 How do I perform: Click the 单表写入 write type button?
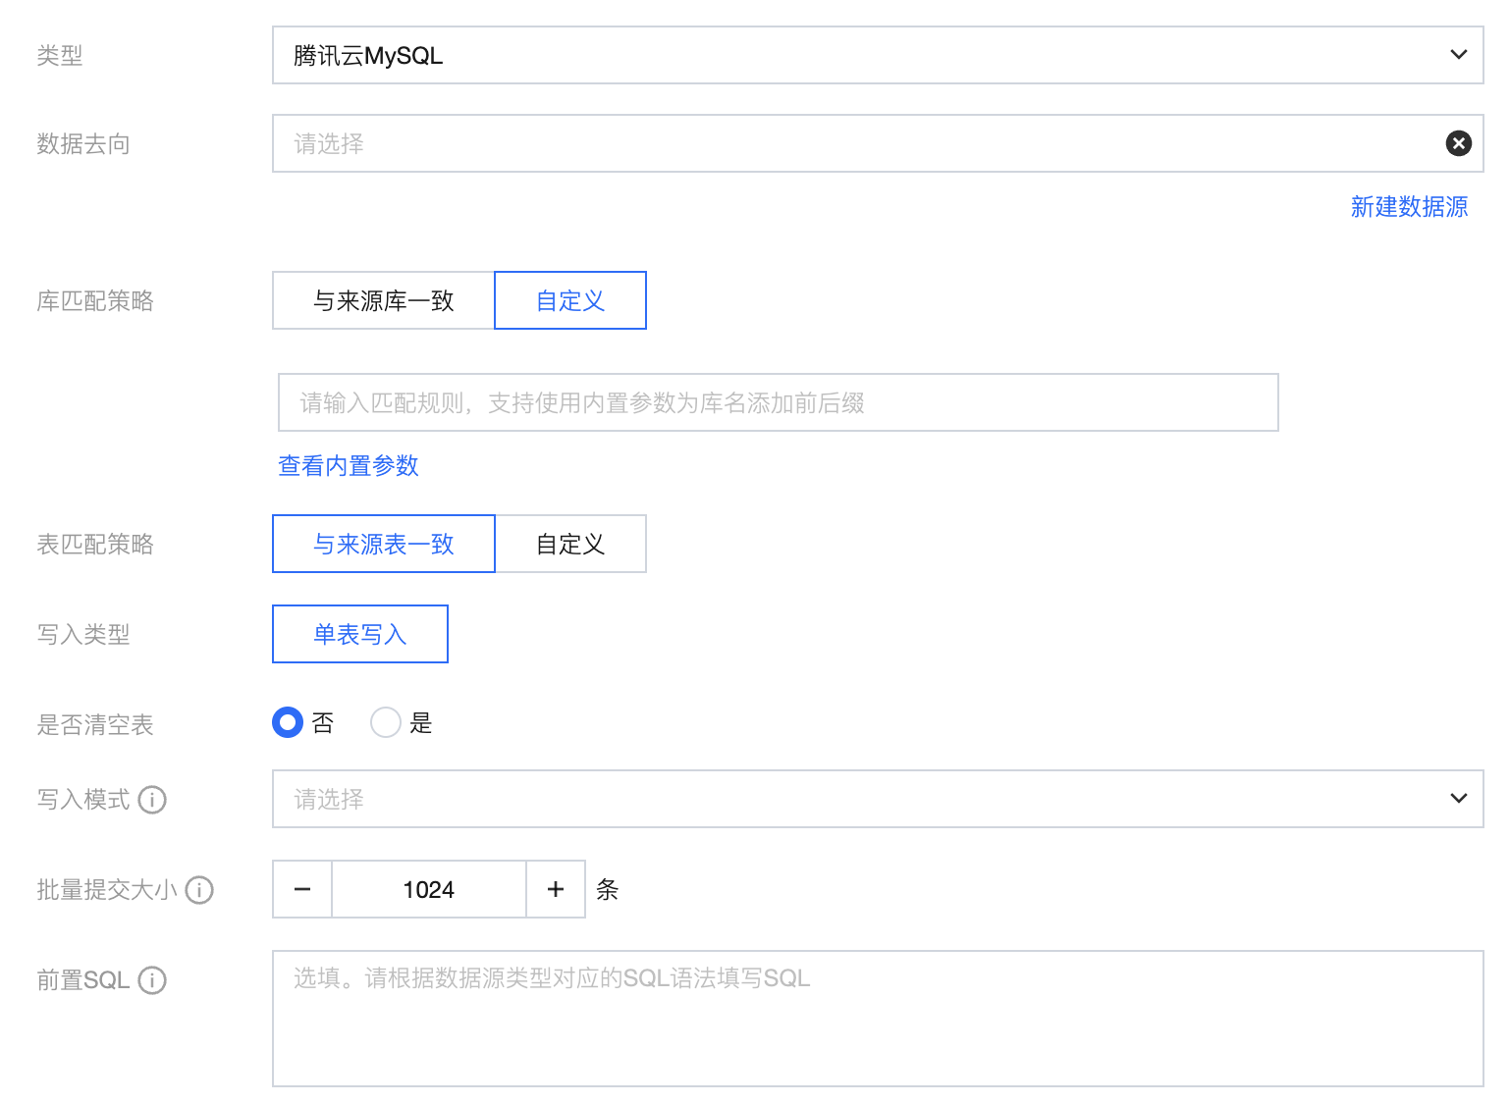[x=360, y=634]
